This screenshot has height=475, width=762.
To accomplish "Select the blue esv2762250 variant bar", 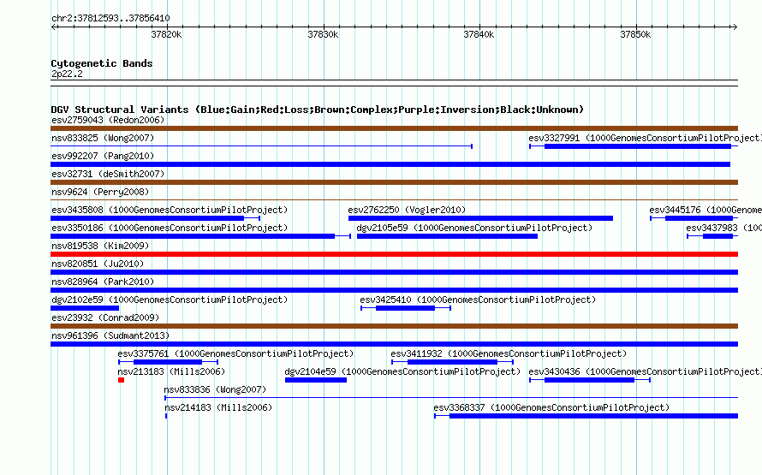I will [480, 218].
